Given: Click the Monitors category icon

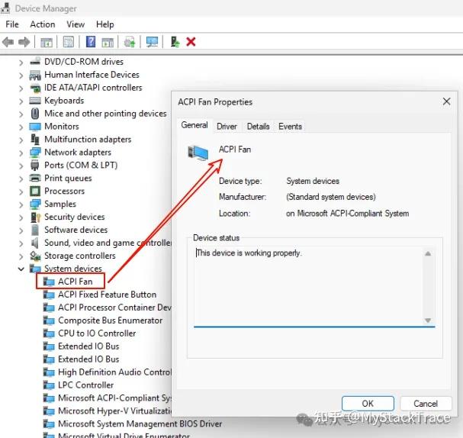Looking at the screenshot, I should point(35,127).
